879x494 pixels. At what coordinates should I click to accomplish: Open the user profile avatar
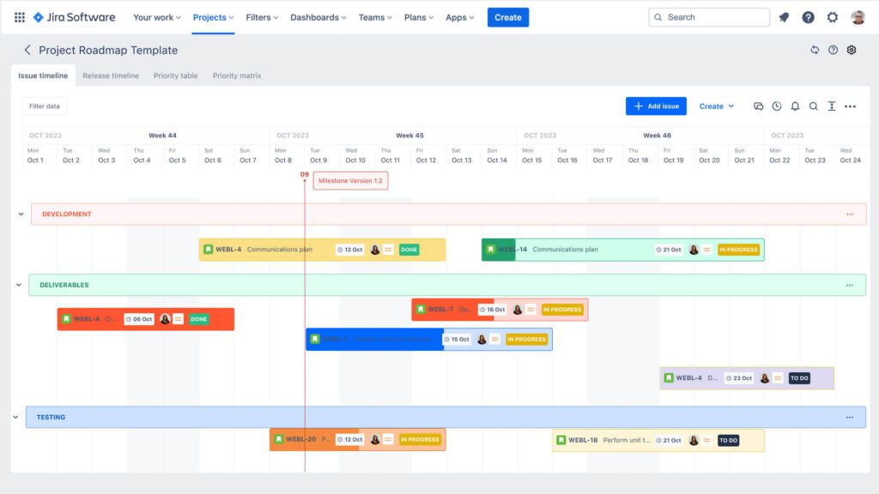coord(858,17)
